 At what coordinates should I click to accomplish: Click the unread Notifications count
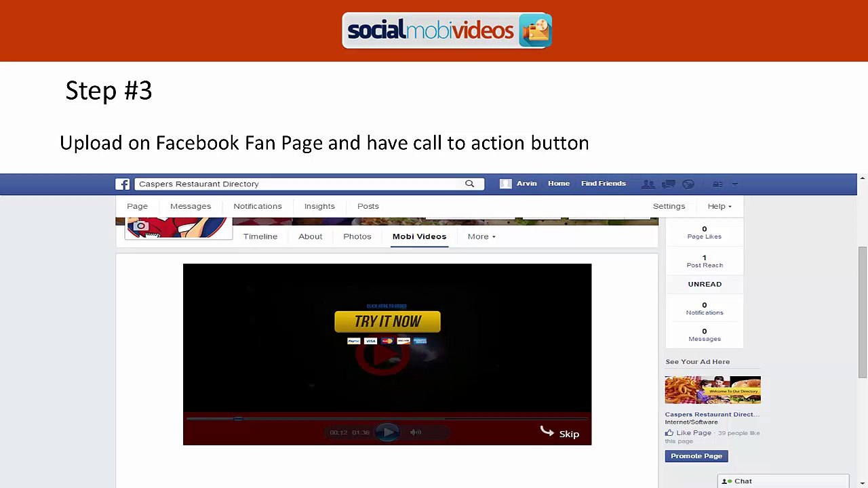tap(705, 305)
